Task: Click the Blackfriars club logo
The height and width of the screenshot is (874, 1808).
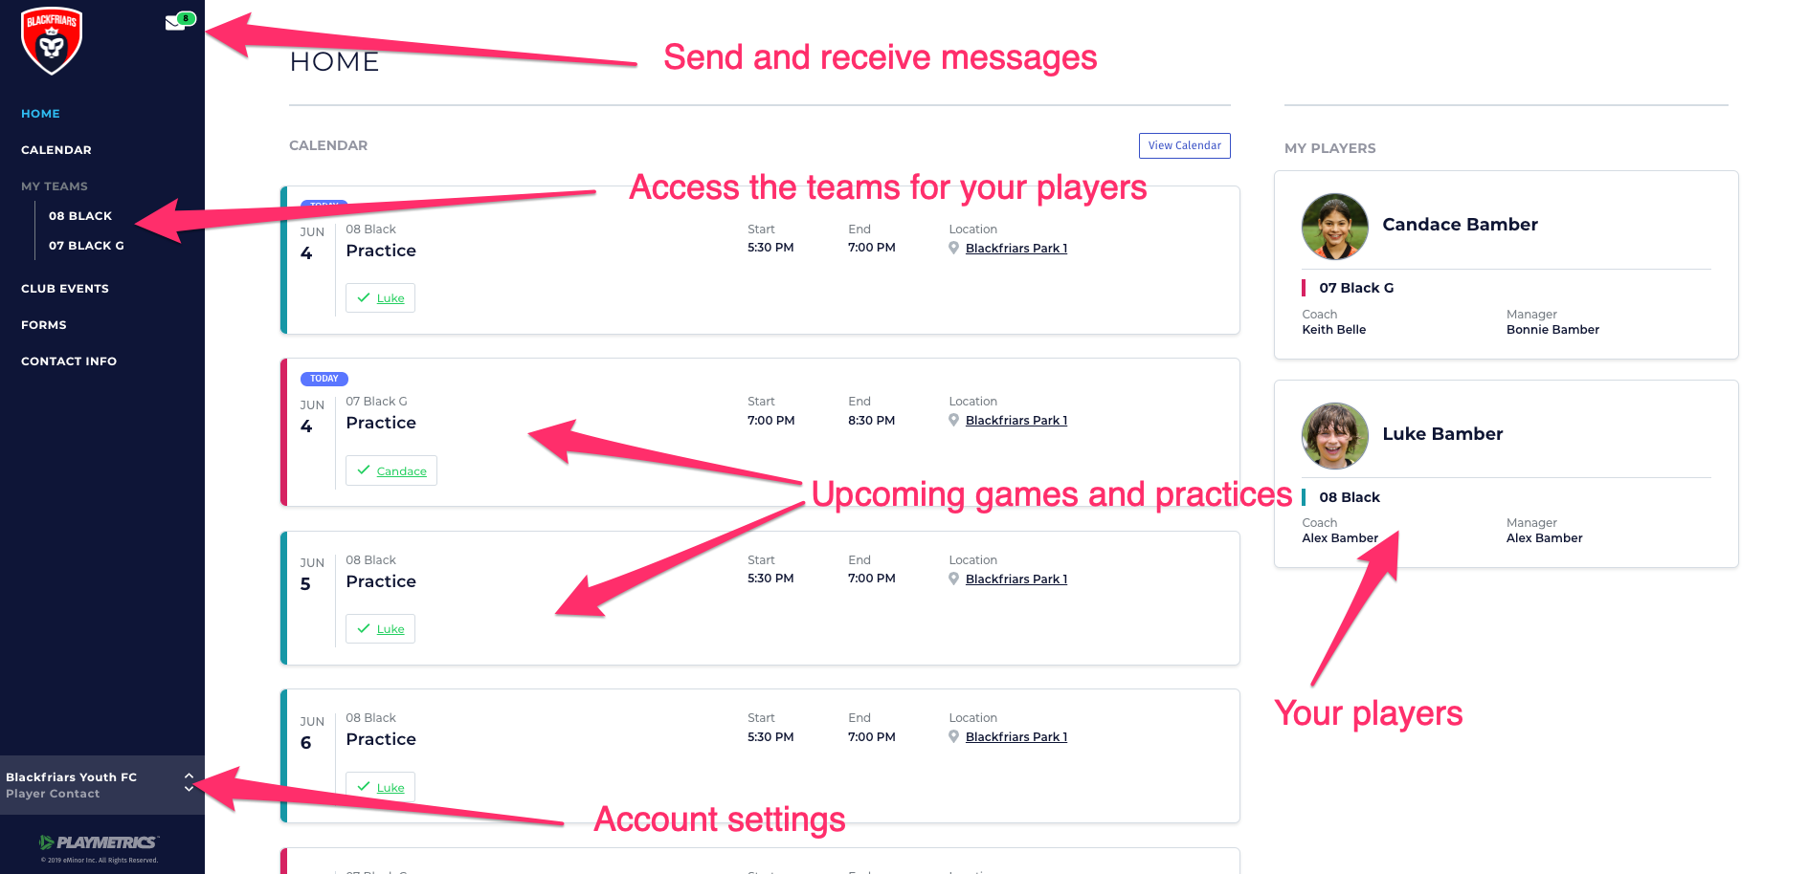Action: tap(52, 41)
